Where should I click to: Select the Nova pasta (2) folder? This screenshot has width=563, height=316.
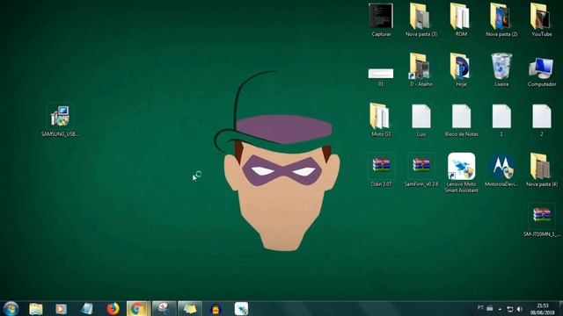501,20
